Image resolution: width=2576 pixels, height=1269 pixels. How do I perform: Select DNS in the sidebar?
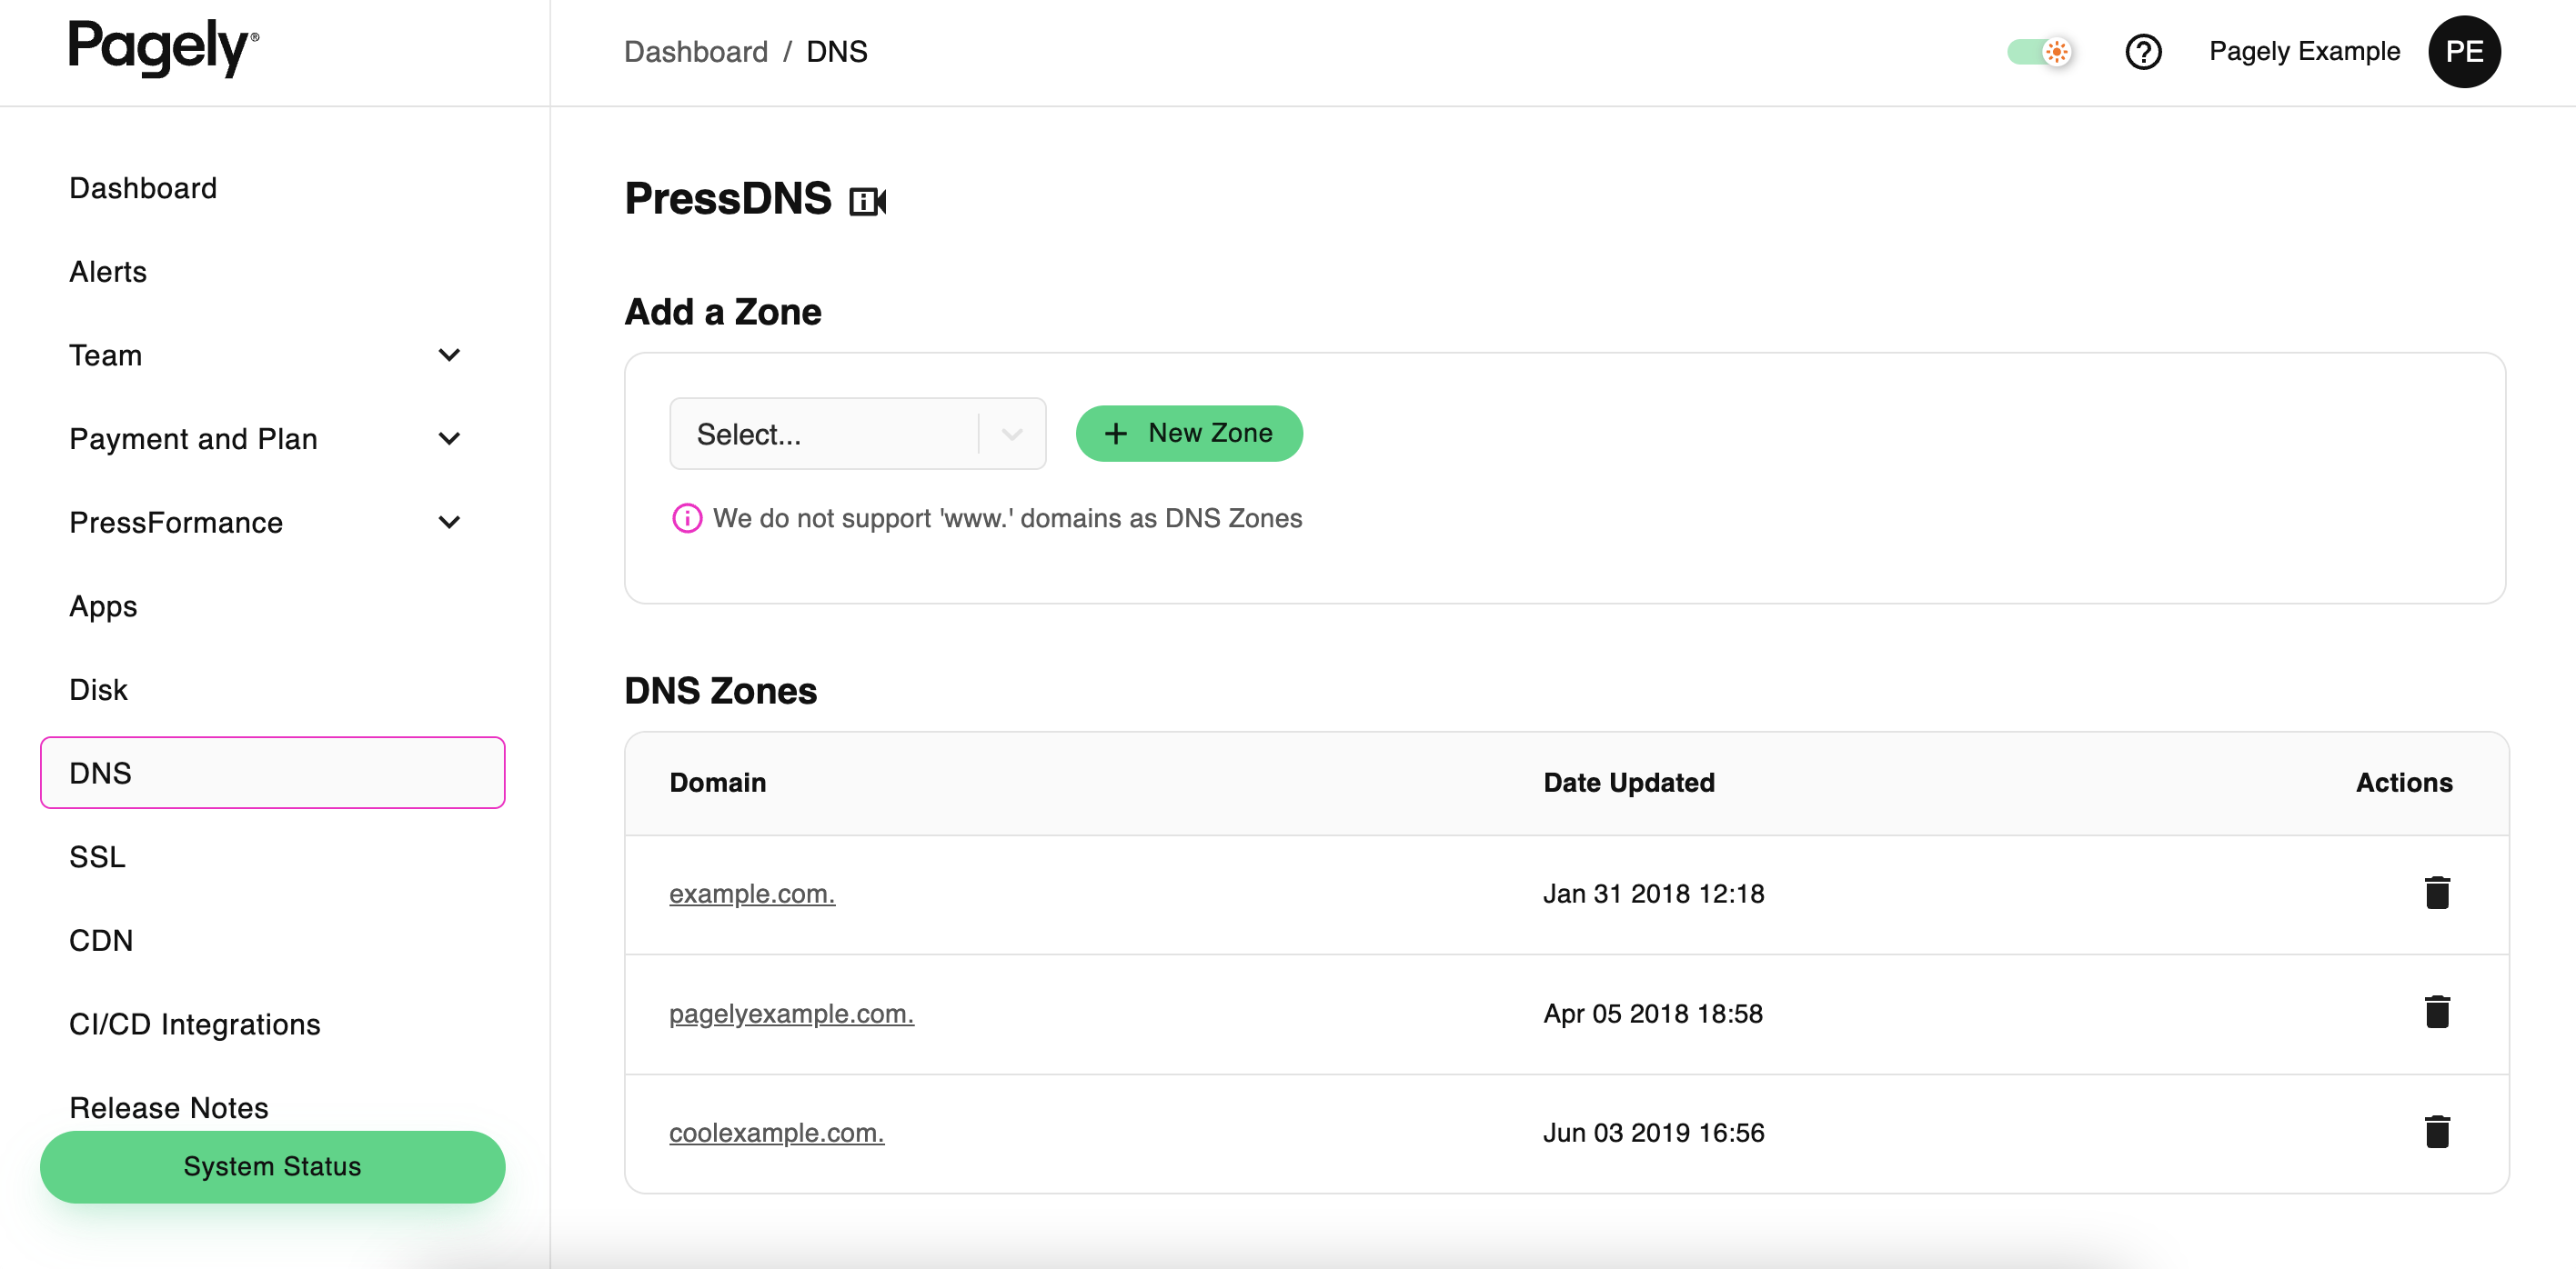272,773
